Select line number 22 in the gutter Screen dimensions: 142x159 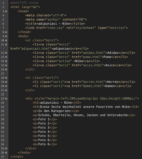(x=3, y=94)
